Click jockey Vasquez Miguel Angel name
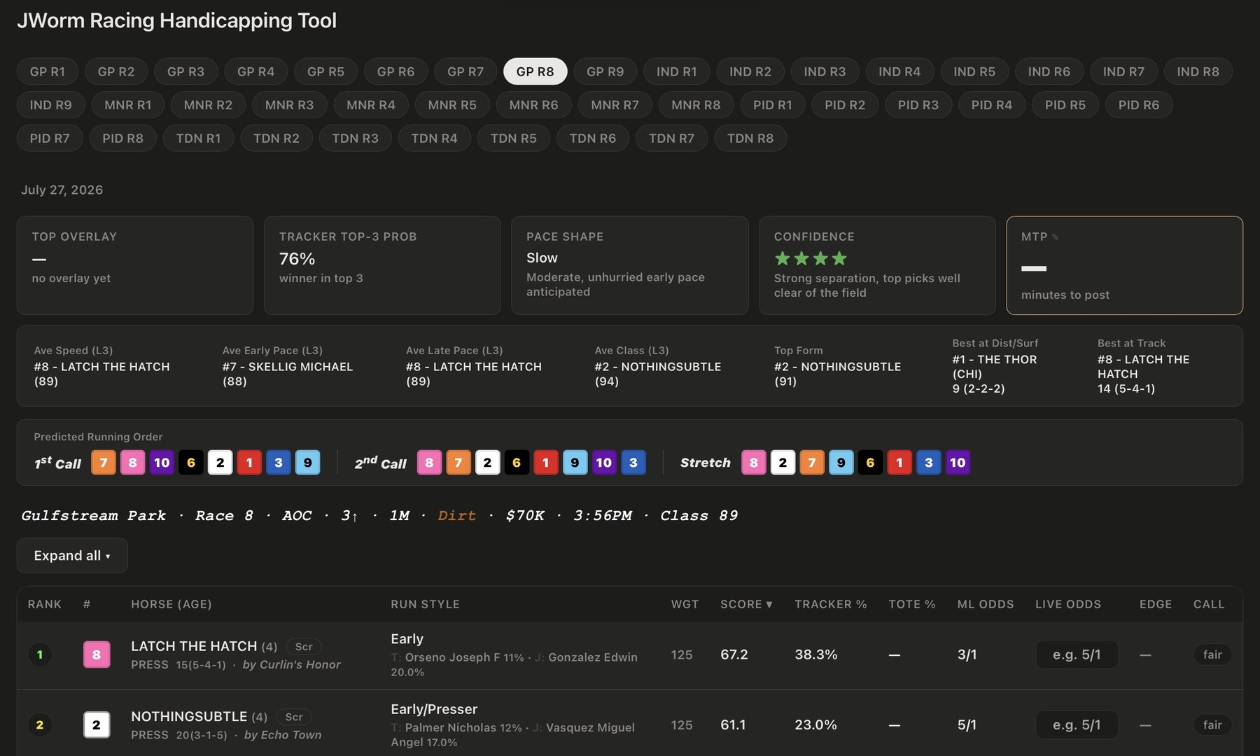 pyautogui.click(x=513, y=735)
